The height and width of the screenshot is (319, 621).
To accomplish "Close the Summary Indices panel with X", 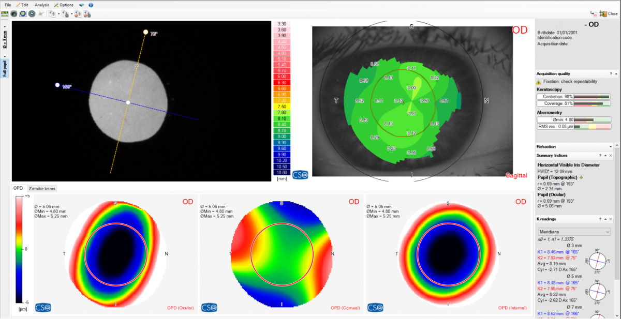I will pos(610,155).
